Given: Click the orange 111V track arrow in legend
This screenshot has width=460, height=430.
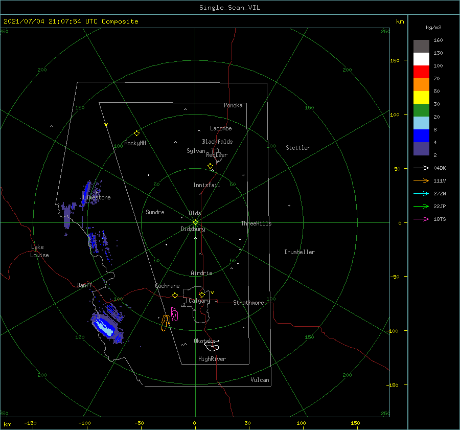Looking at the screenshot, I should [421, 181].
